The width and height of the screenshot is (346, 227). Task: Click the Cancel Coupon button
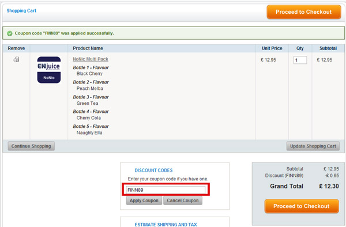[x=183, y=200]
